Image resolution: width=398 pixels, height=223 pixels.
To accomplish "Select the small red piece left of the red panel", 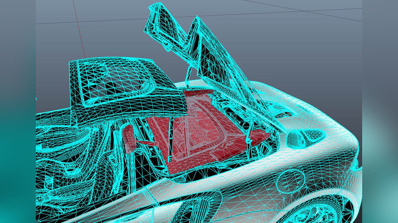I will [x=129, y=139].
